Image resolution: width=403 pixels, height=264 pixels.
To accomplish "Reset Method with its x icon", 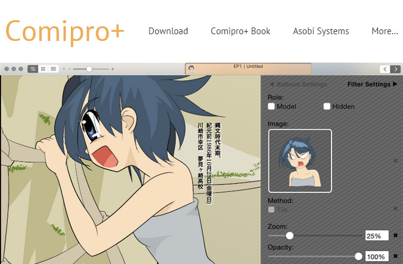I will (395, 208).
